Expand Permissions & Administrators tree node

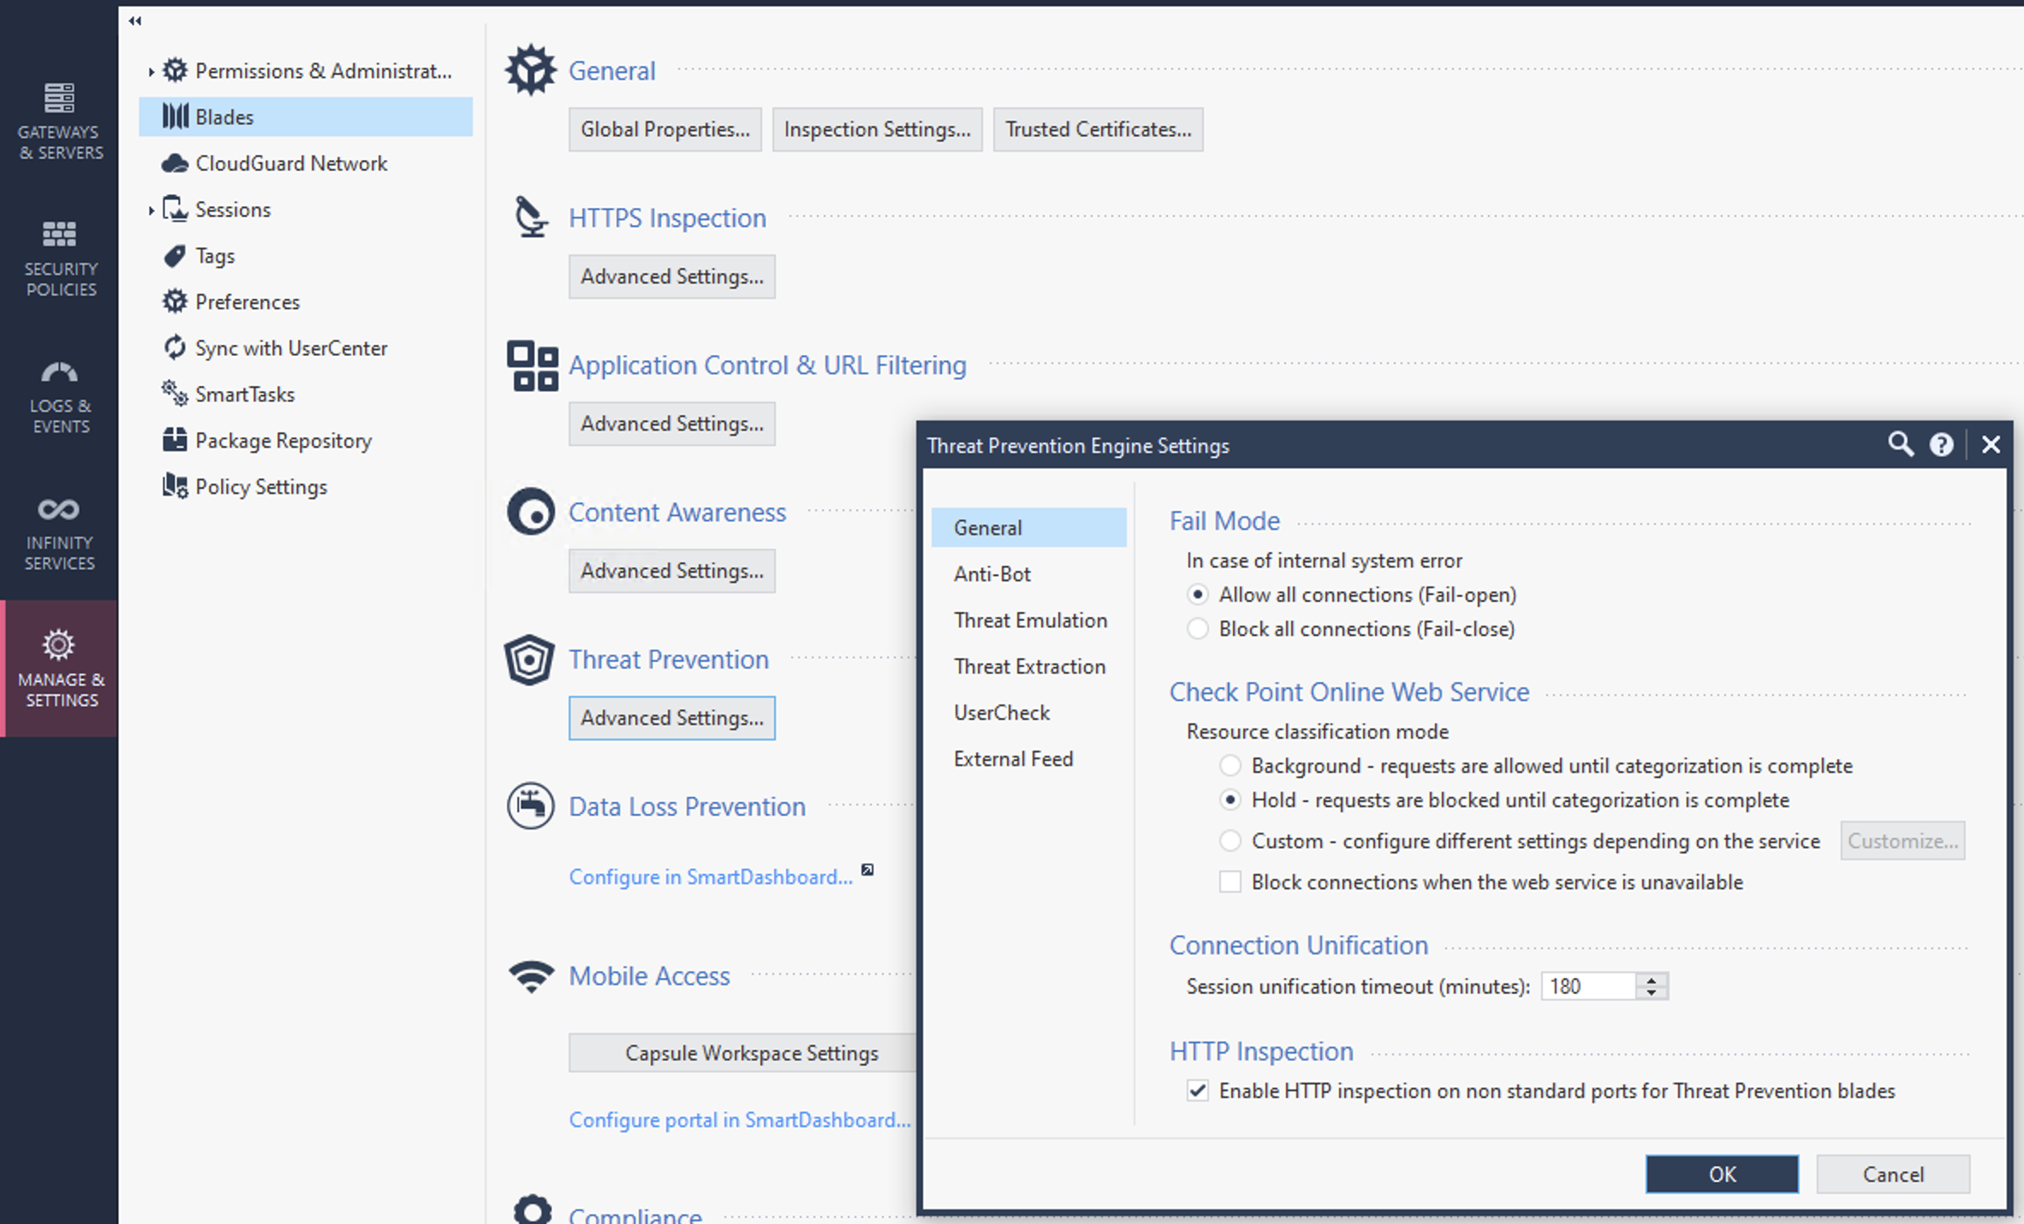(151, 71)
